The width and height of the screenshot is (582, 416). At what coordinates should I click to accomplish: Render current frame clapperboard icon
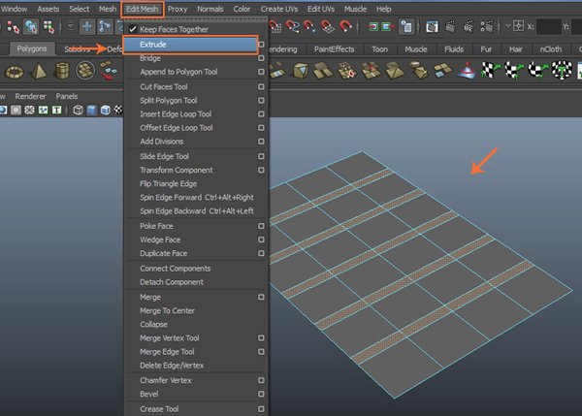pos(450,26)
